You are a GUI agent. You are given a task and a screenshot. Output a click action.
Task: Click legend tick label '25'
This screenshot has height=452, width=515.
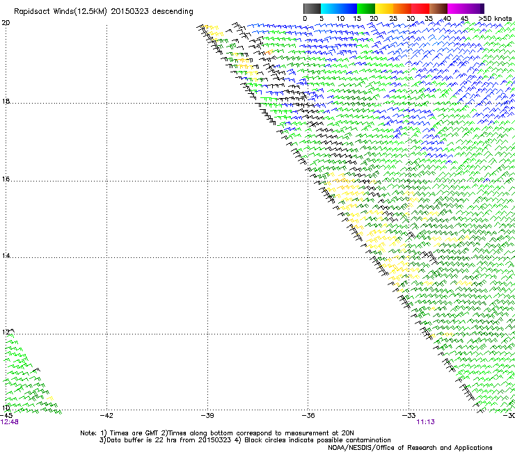393,19
